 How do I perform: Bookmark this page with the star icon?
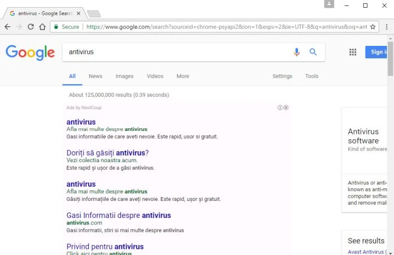[373, 27]
